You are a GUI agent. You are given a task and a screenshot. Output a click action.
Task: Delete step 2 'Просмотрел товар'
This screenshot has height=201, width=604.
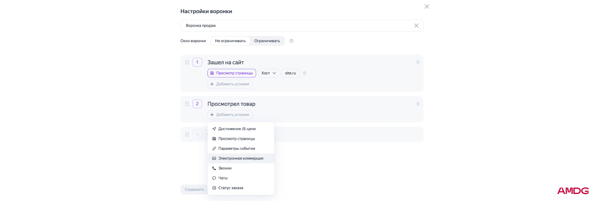[x=418, y=104]
